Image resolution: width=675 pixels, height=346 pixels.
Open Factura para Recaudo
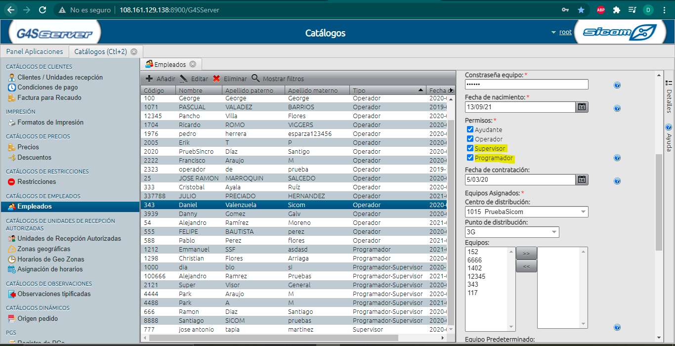49,98
